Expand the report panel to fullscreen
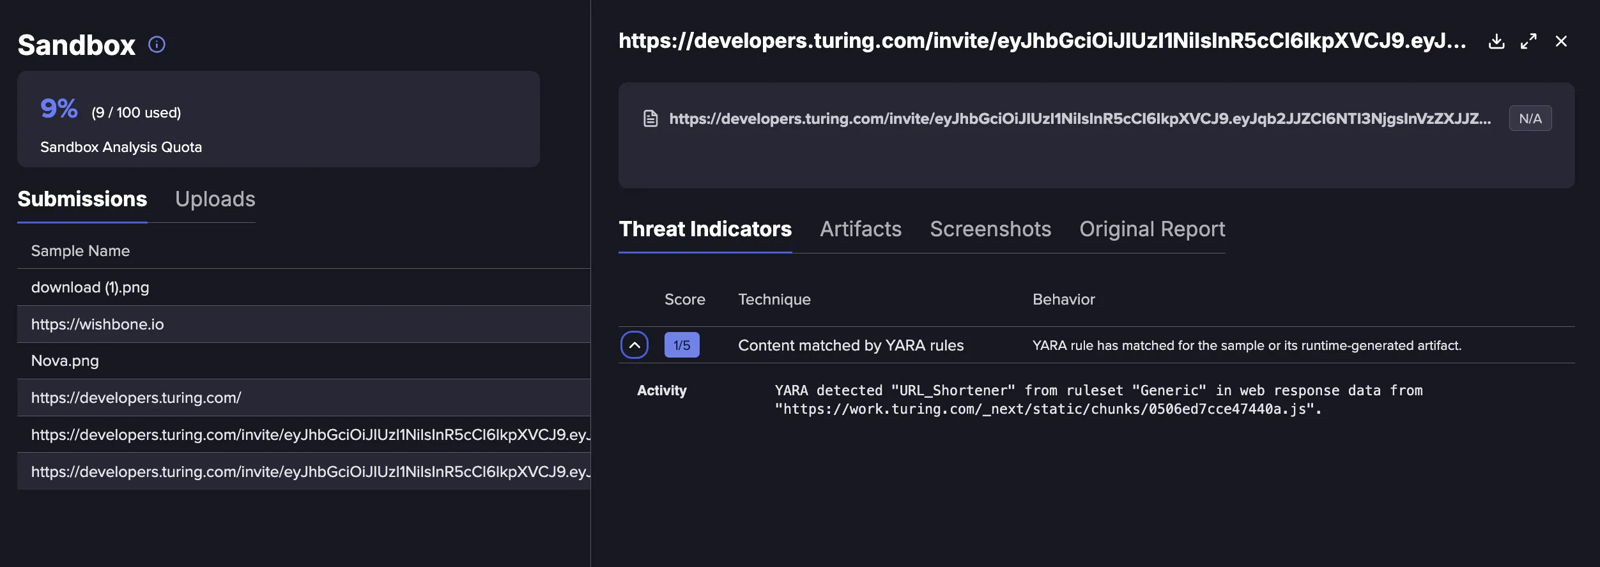 [x=1528, y=42]
